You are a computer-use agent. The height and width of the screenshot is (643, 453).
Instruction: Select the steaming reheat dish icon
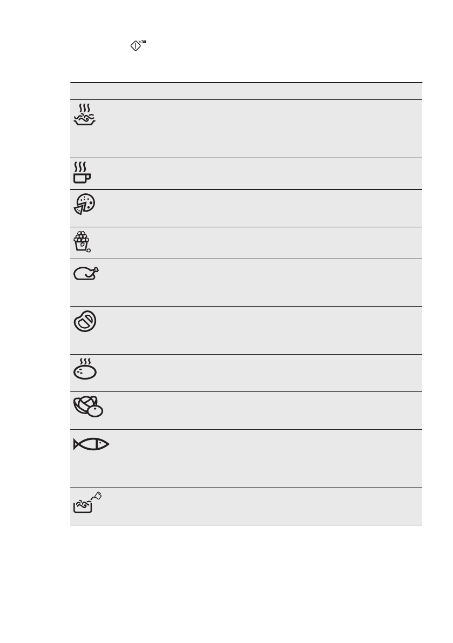tap(84, 115)
